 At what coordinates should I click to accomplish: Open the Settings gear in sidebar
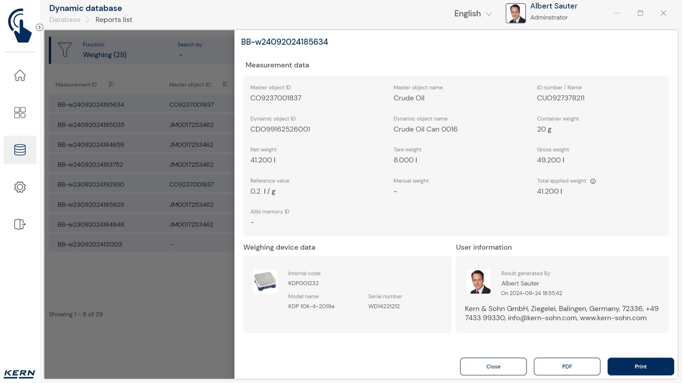[20, 187]
